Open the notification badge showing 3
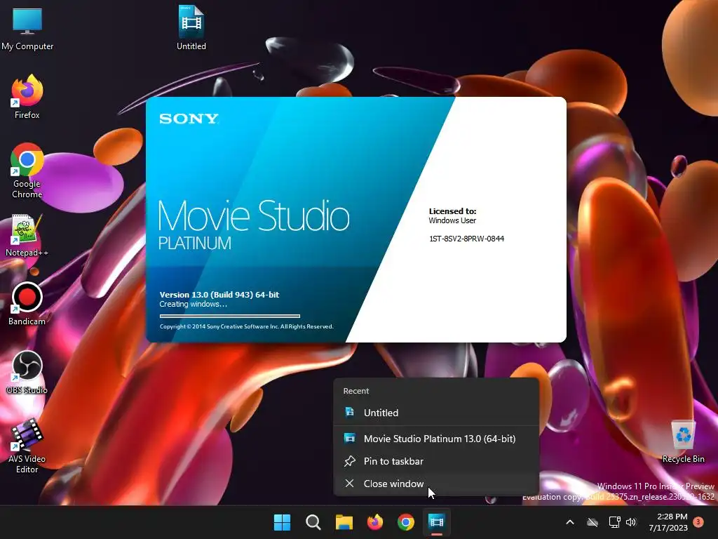718x539 pixels. [x=698, y=522]
